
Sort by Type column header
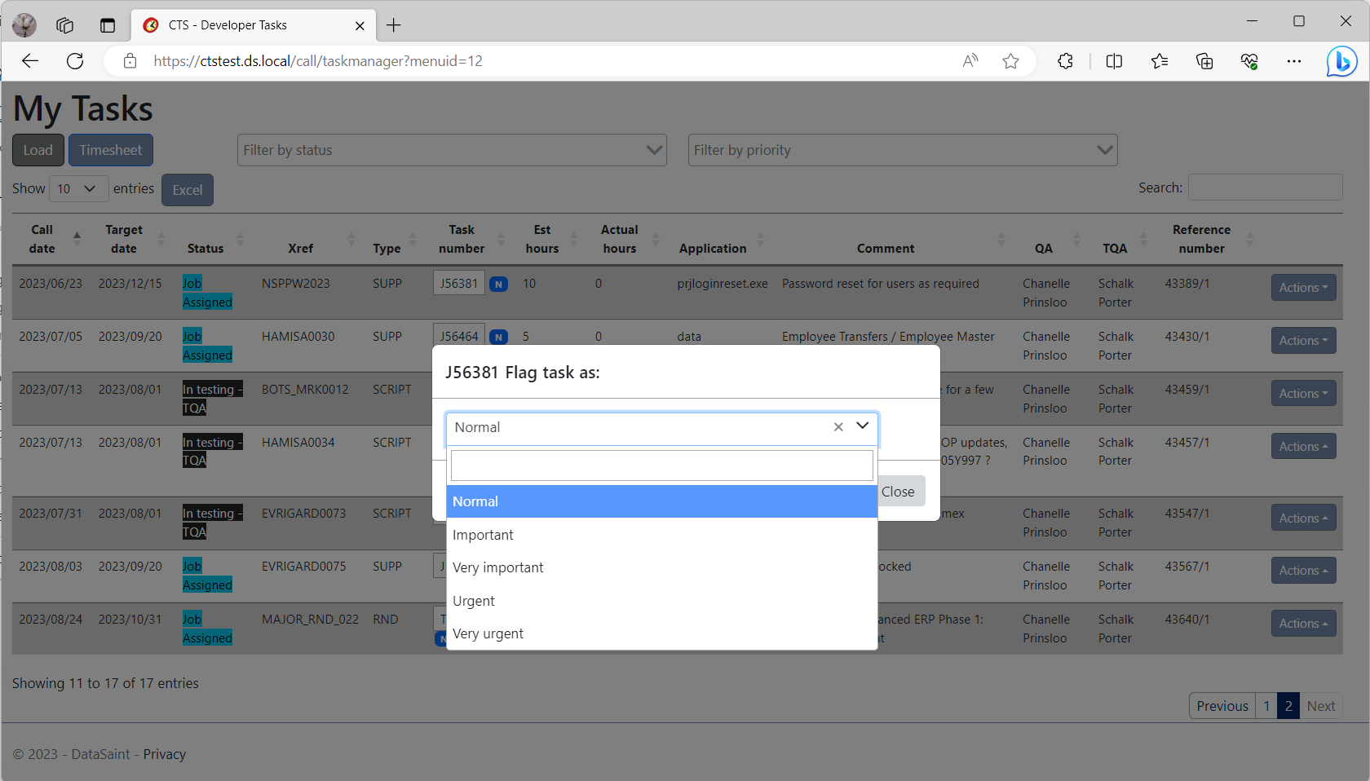pyautogui.click(x=387, y=248)
